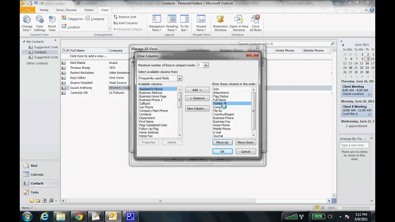
Task: Open the People Pane menu
Action: [x=201, y=23]
